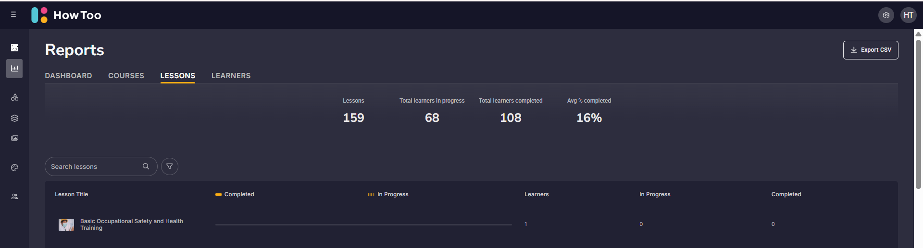Viewport: 923px width, 248px height.
Task: Click the lesson thumbnail image in the table
Action: (x=66, y=224)
